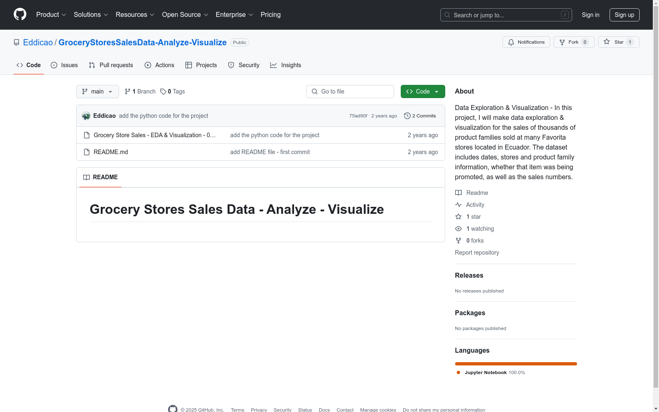Open the Projects tab

coord(201,65)
